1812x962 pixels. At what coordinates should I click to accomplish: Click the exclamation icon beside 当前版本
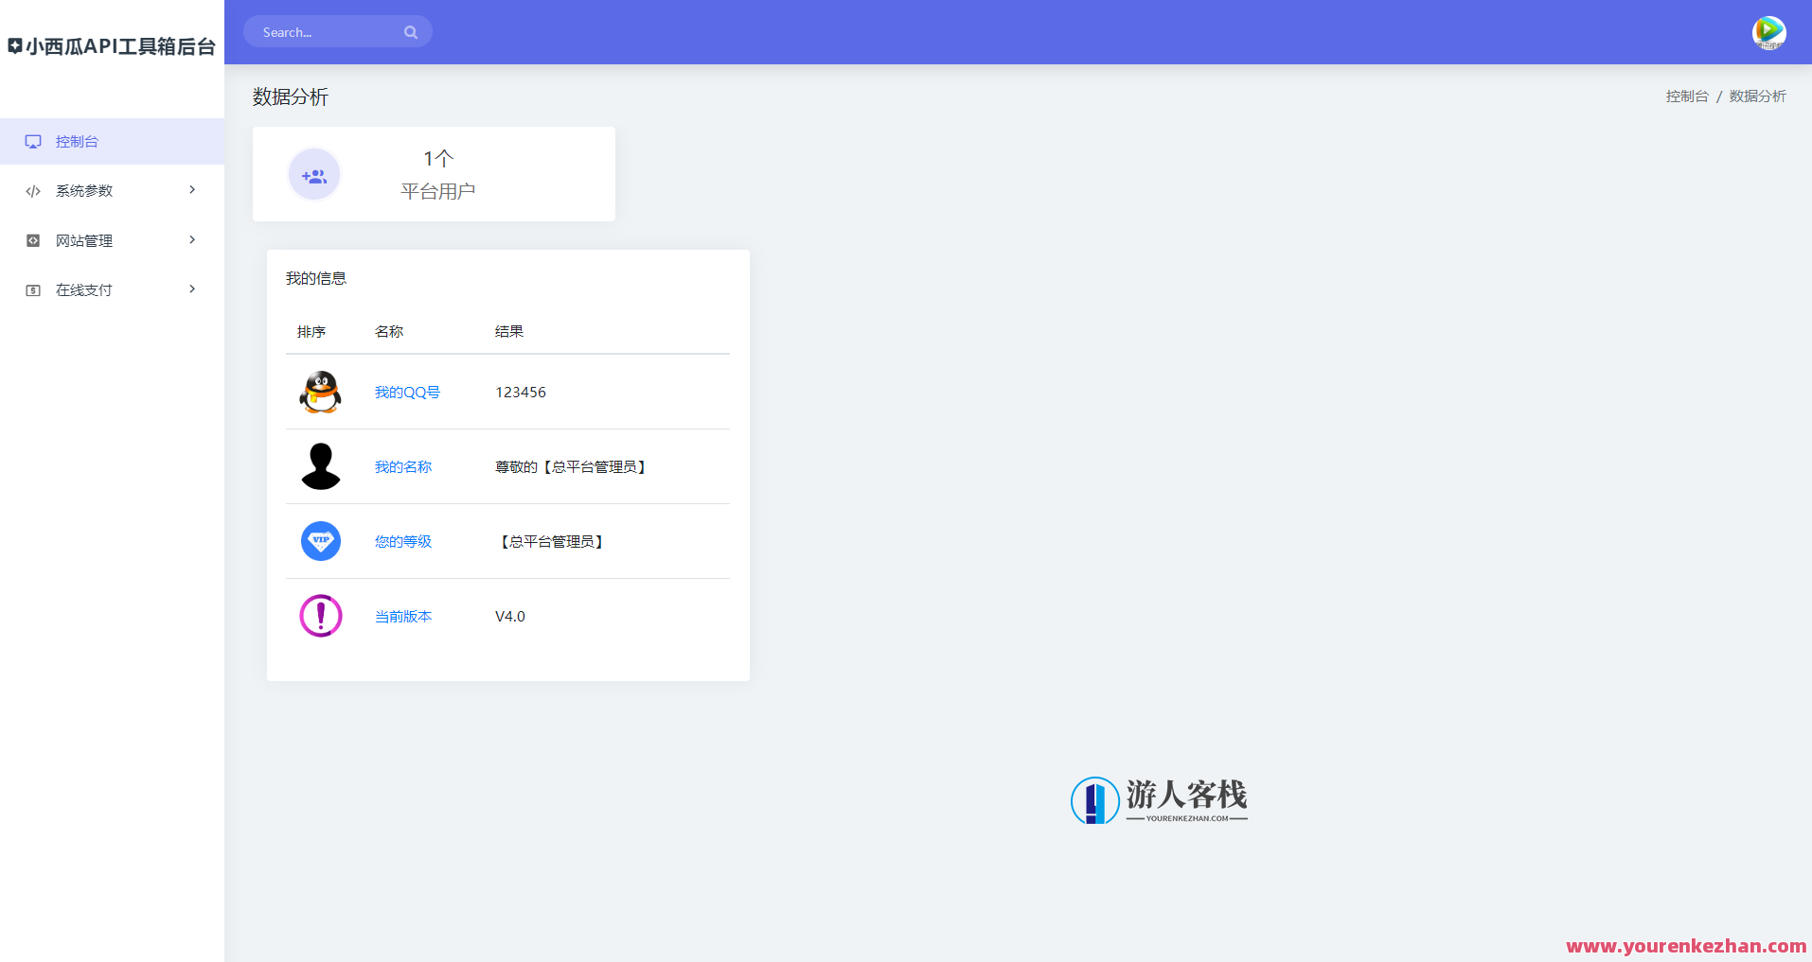320,616
